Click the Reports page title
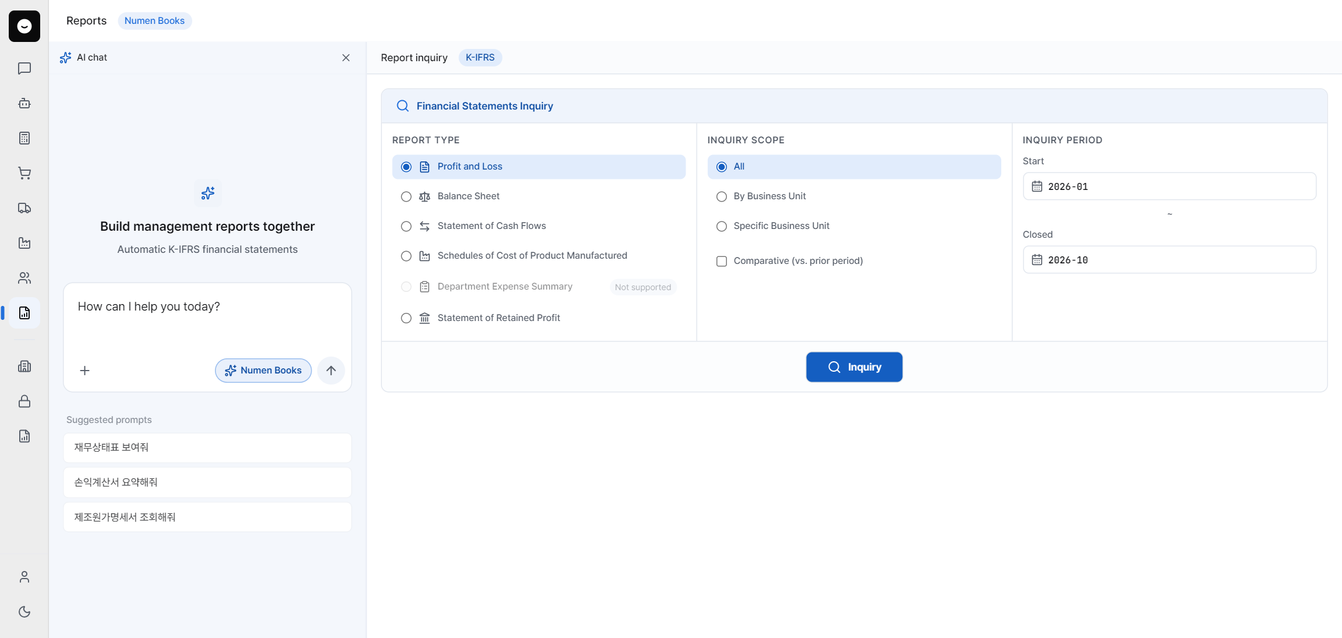This screenshot has height=638, width=1342. point(86,20)
